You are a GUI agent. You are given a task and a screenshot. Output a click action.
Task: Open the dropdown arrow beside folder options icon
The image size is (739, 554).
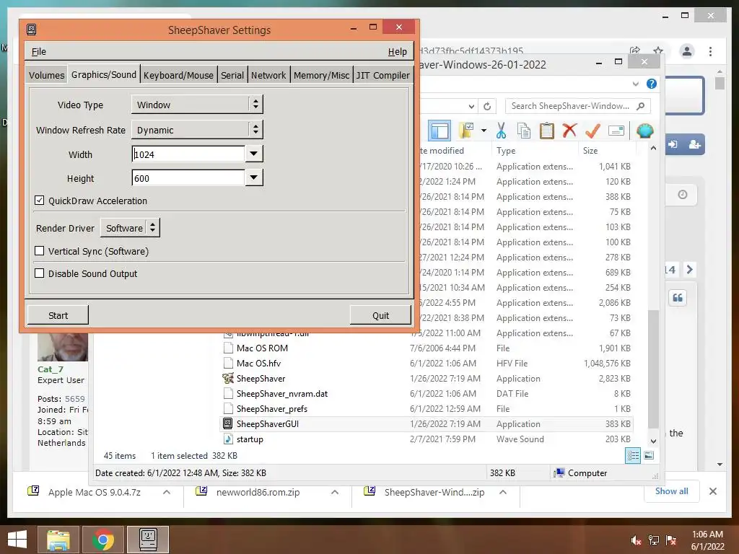click(x=484, y=131)
